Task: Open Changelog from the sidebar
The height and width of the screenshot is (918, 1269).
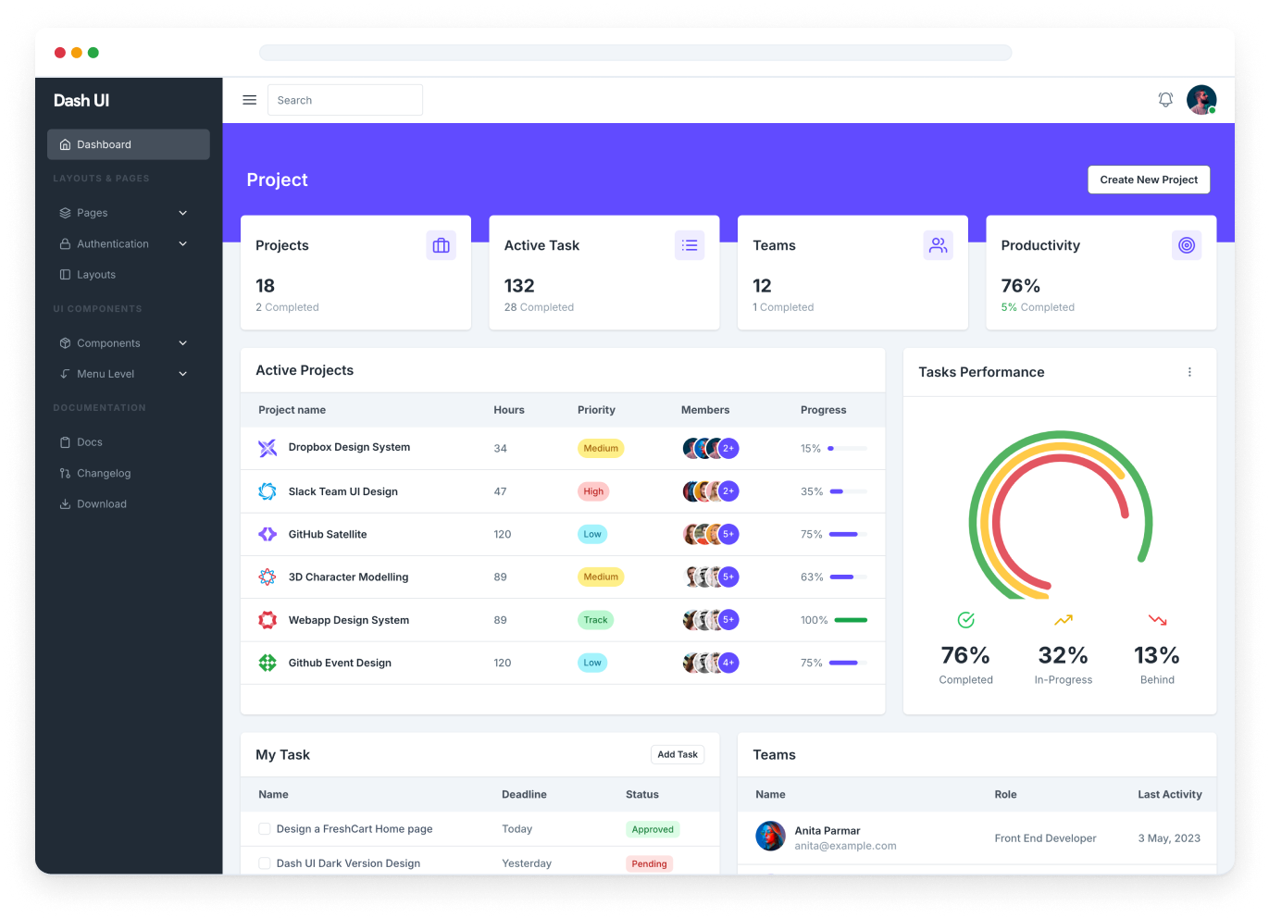Action: 104,473
